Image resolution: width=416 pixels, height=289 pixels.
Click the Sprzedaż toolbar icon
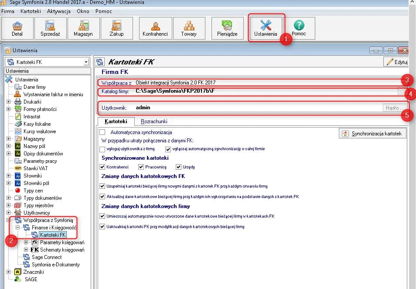coord(51,28)
